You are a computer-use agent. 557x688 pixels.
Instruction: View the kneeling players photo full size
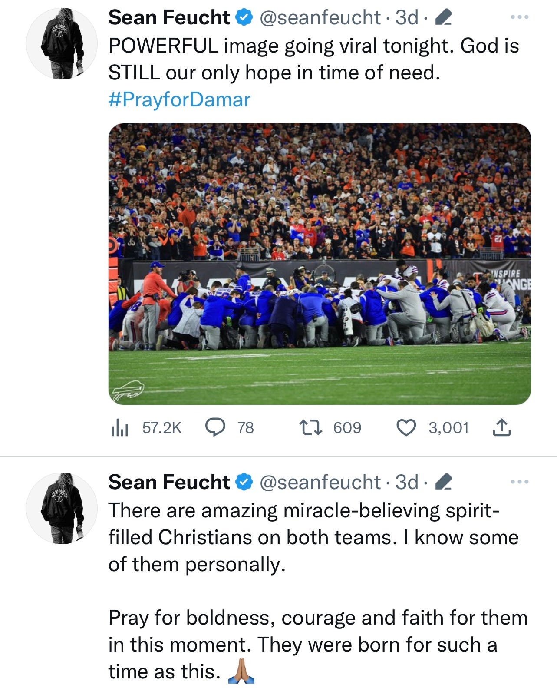coord(320,264)
